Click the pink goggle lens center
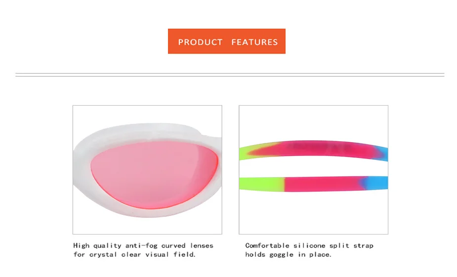The width and height of the screenshot is (457, 277). point(155,174)
